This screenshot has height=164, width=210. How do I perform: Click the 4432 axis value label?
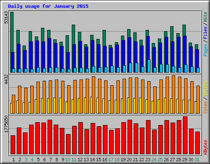6,79
